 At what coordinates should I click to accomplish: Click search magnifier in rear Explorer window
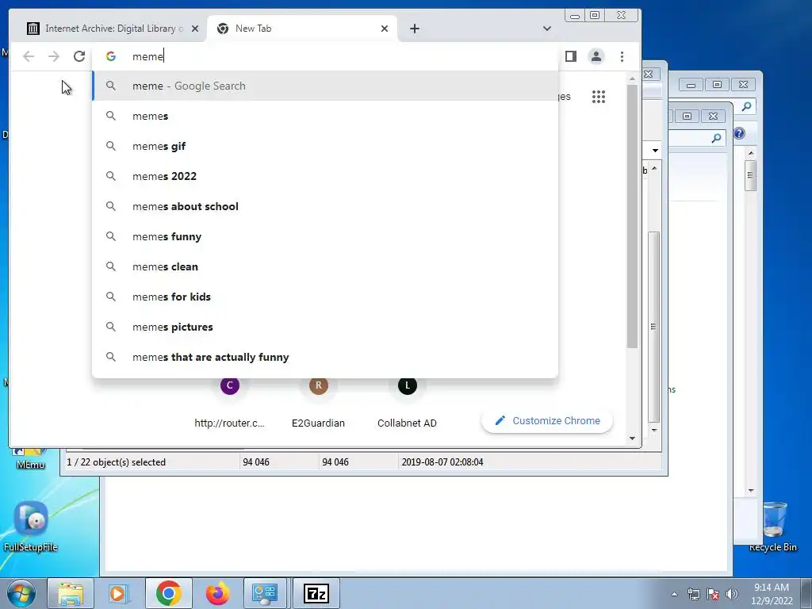point(746,107)
